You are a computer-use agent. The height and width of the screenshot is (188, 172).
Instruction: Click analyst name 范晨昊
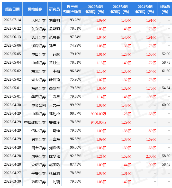(x=55, y=37)
